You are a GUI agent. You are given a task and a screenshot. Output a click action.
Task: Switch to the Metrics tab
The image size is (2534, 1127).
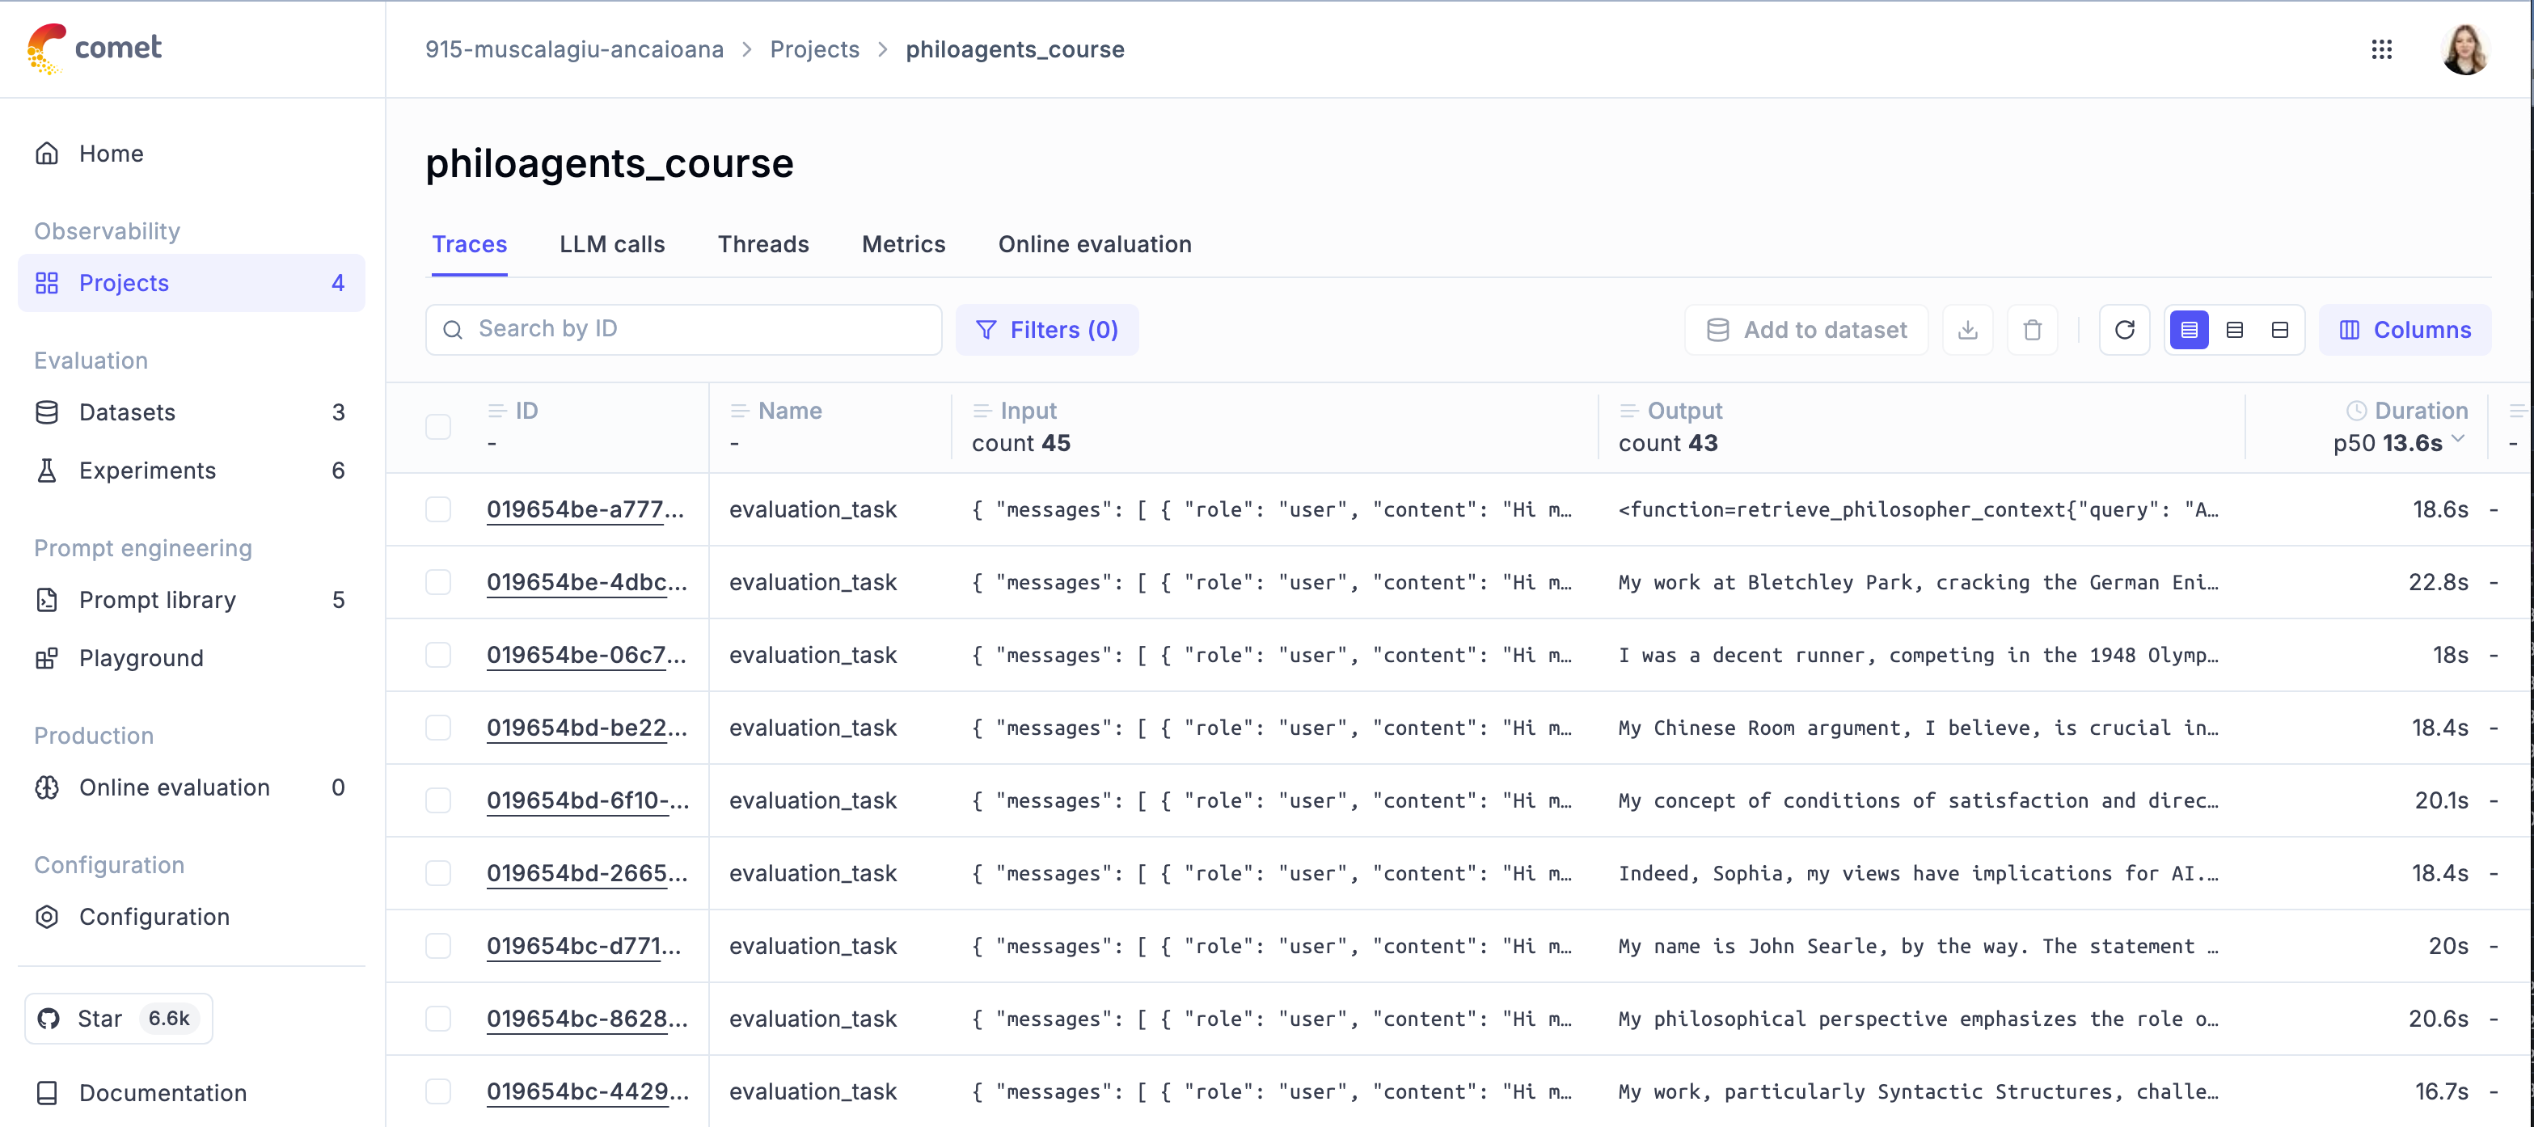tap(903, 244)
